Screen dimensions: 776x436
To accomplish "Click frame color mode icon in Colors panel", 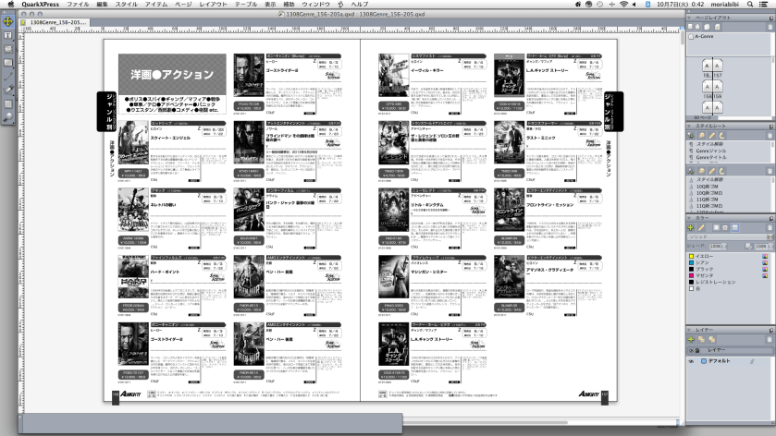I will point(716,227).
